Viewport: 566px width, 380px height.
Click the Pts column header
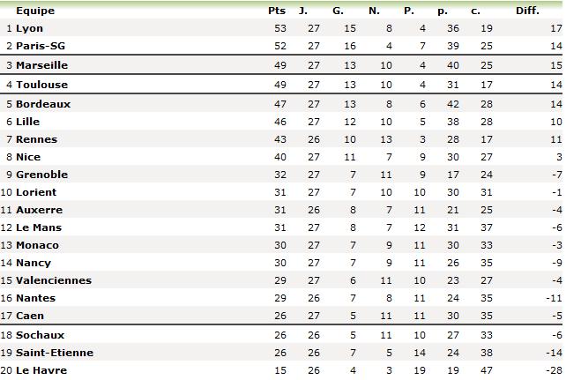276,11
